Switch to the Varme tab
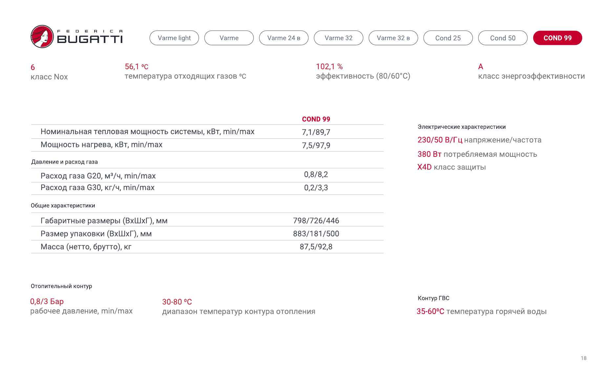 pyautogui.click(x=229, y=38)
